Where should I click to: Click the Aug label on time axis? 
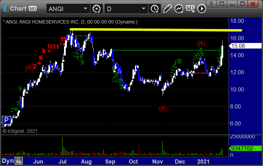coord(86,161)
